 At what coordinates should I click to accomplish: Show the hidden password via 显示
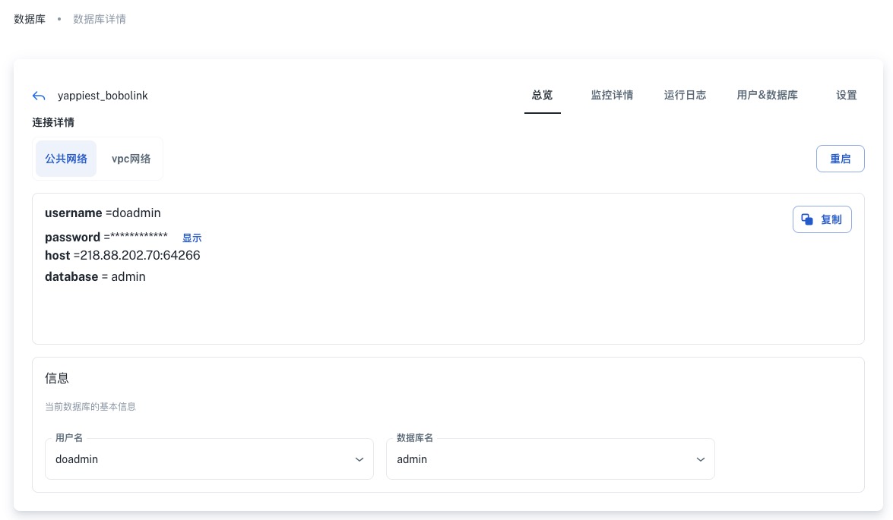coord(192,238)
